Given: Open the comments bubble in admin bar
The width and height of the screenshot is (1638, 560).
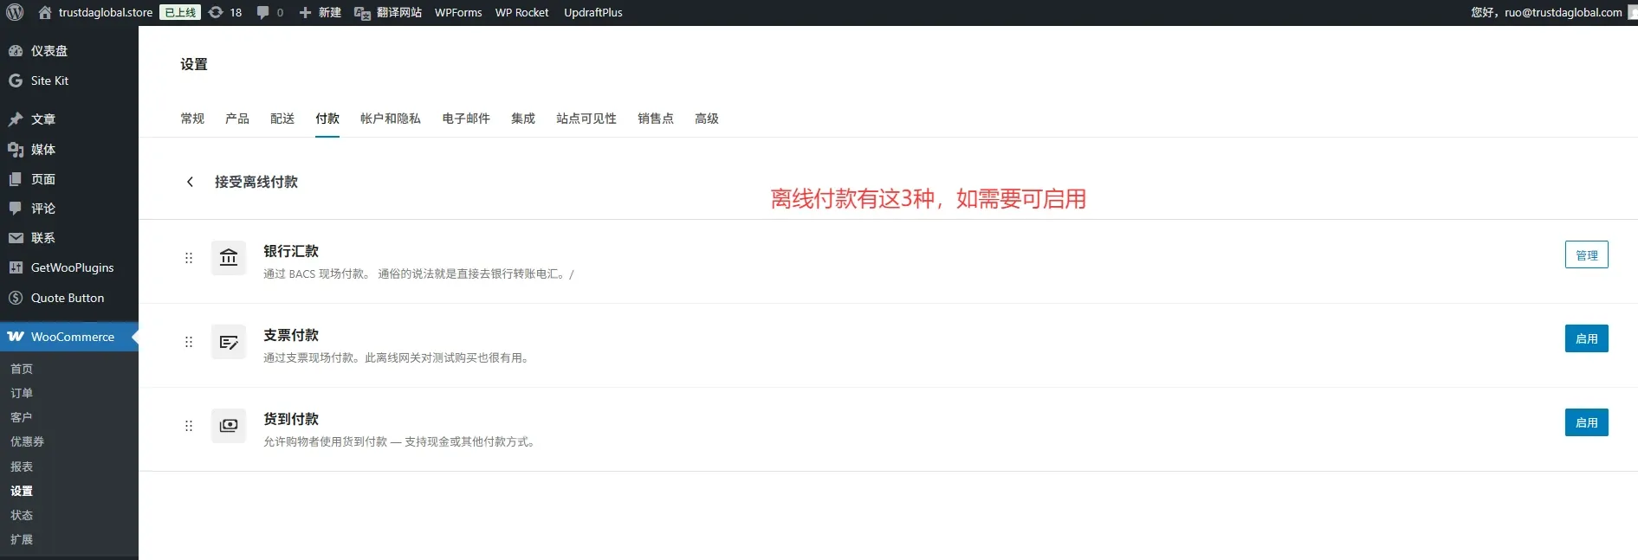Looking at the screenshot, I should tap(269, 13).
